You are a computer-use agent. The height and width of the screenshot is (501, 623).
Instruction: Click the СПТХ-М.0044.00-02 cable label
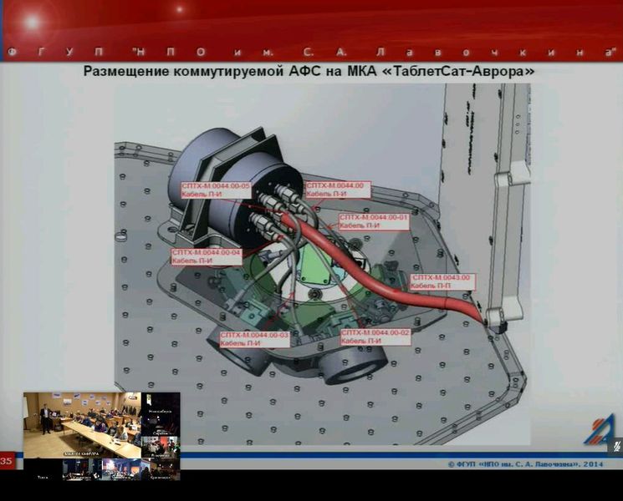click(x=375, y=337)
